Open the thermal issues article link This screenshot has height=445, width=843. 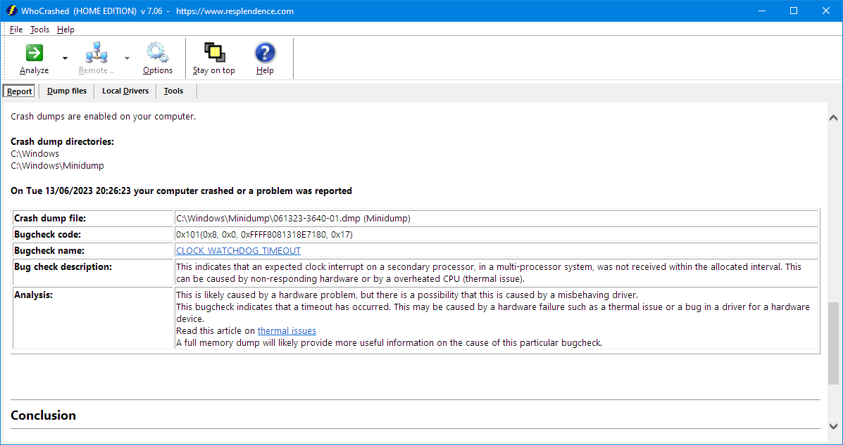pos(287,330)
